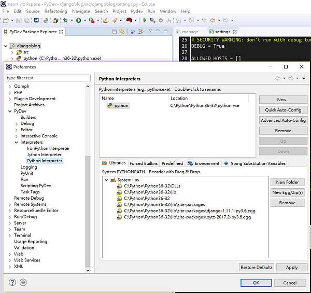Screen dimensions: 311x293
Task: Expand the Run/Debug preferences category
Action: point(10,217)
